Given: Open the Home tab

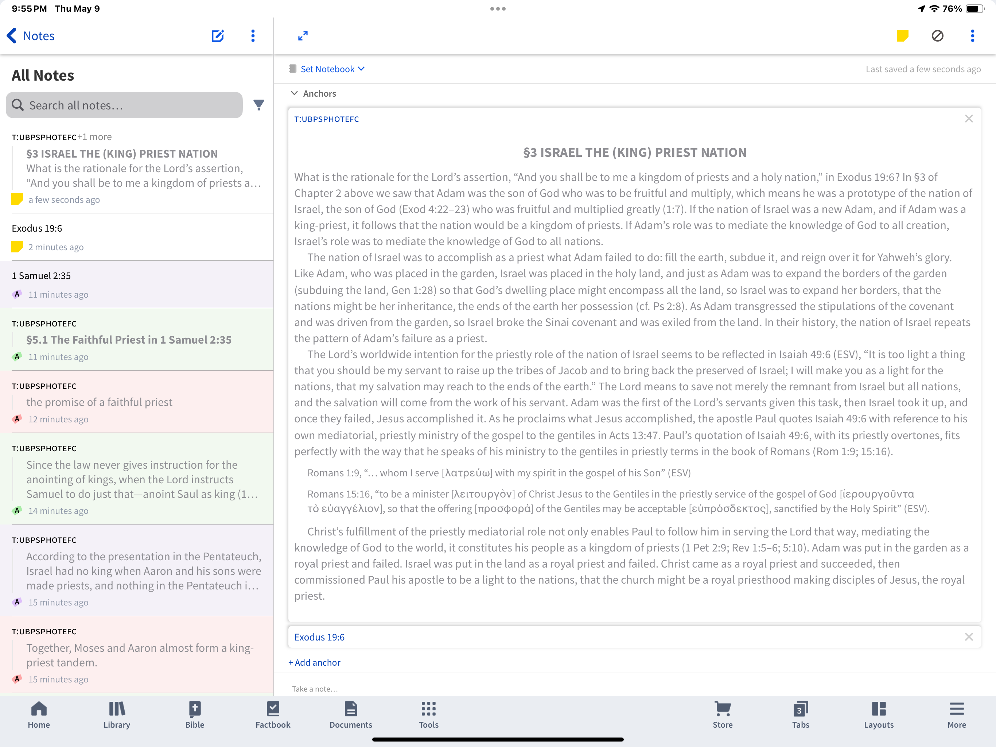Looking at the screenshot, I should tap(39, 715).
